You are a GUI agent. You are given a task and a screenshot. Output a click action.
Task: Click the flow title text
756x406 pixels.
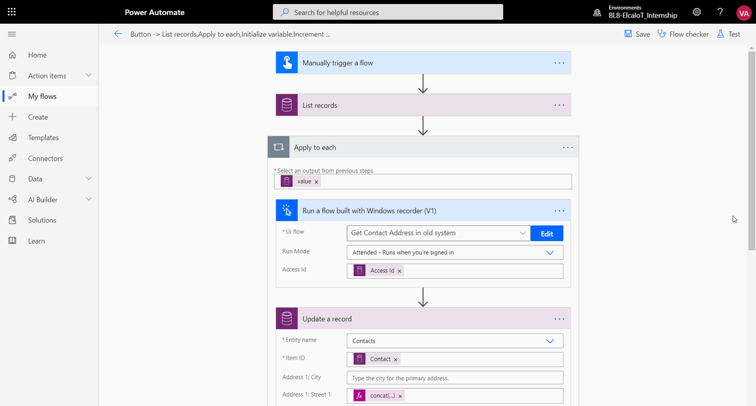[x=230, y=34]
